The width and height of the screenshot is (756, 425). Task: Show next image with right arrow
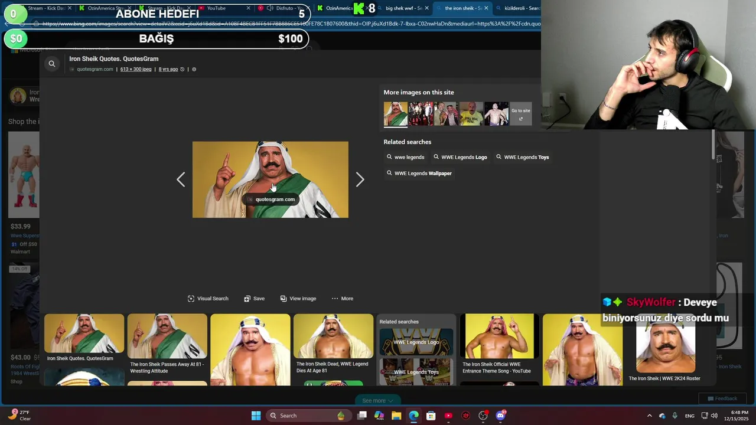360,179
